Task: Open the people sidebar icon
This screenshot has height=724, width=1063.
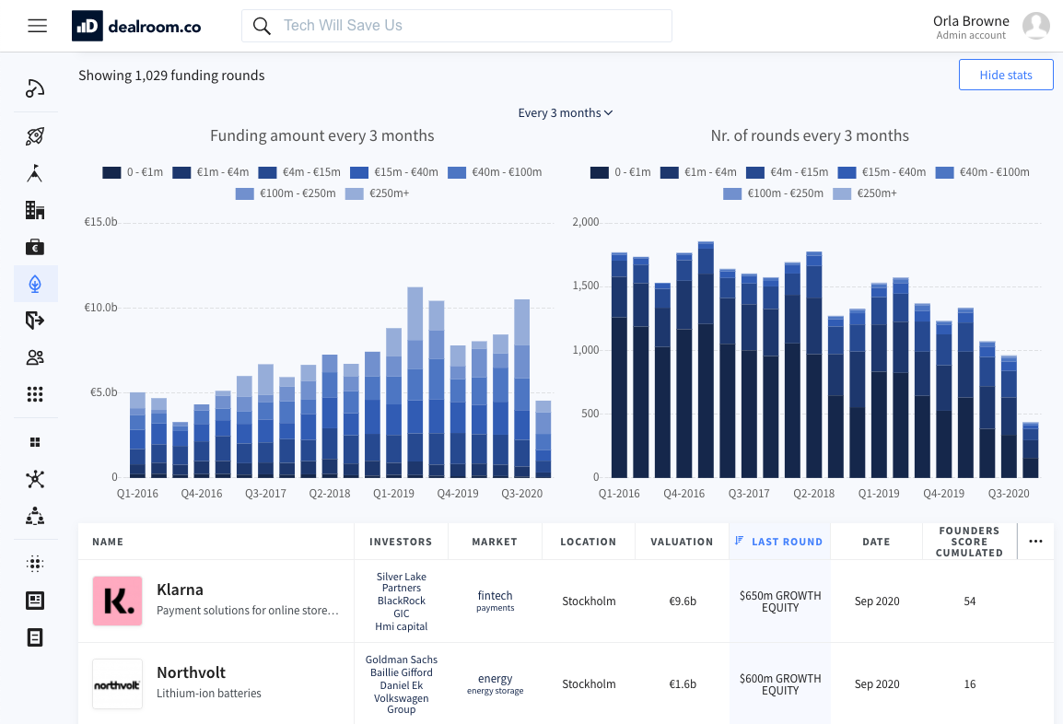Action: [x=35, y=357]
